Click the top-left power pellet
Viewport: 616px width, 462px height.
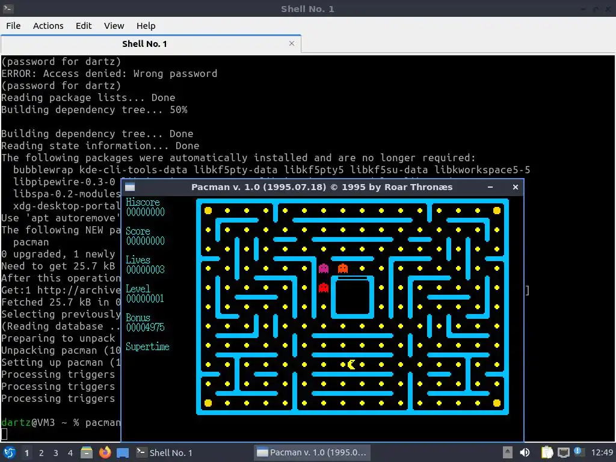[208, 211]
